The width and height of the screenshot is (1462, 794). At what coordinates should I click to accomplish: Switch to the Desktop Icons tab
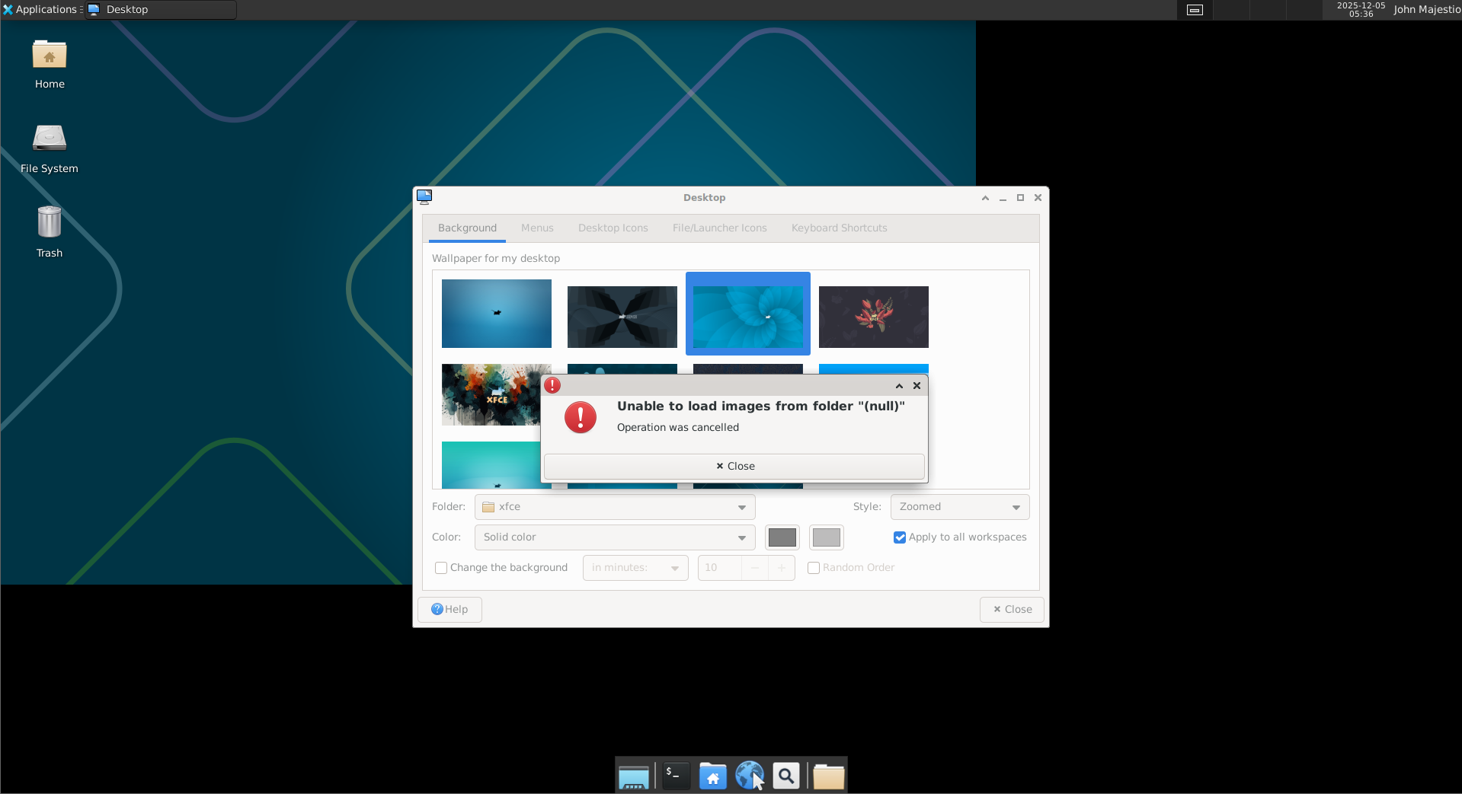[x=613, y=228]
